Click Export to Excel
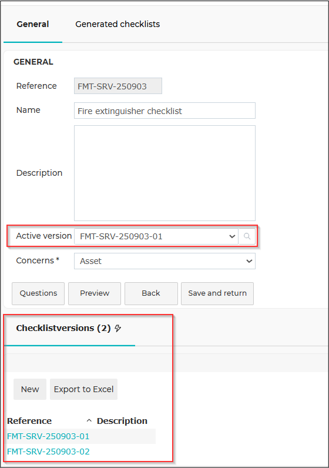 pos(84,389)
